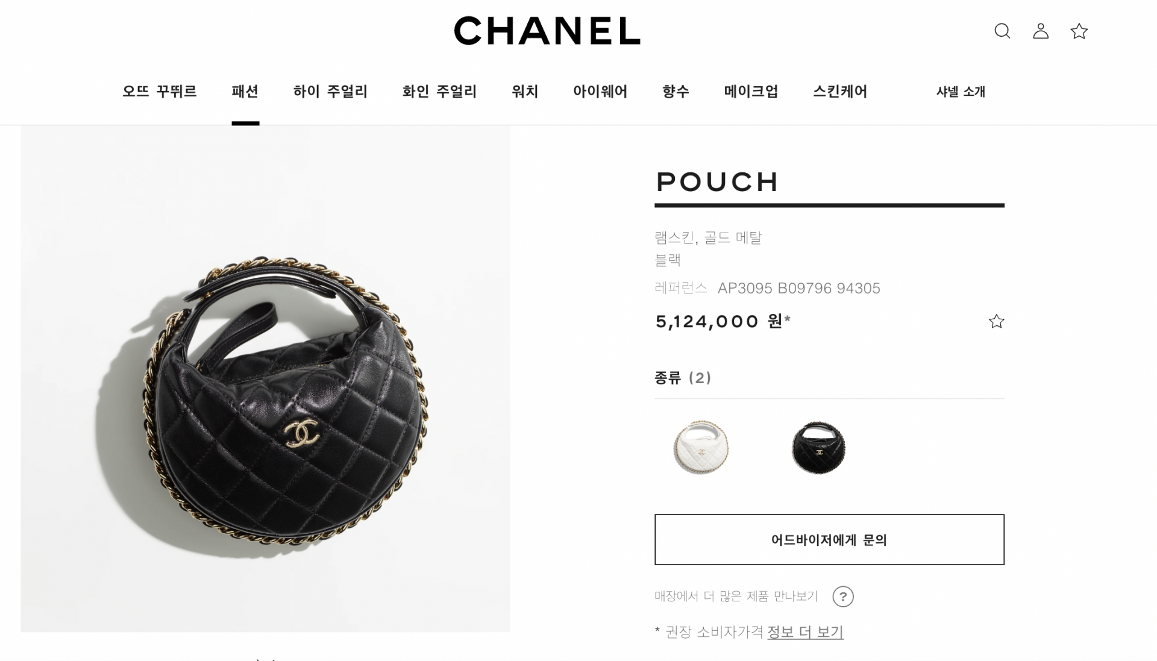Click the 어드바이저에게 문의 button

[x=829, y=539]
